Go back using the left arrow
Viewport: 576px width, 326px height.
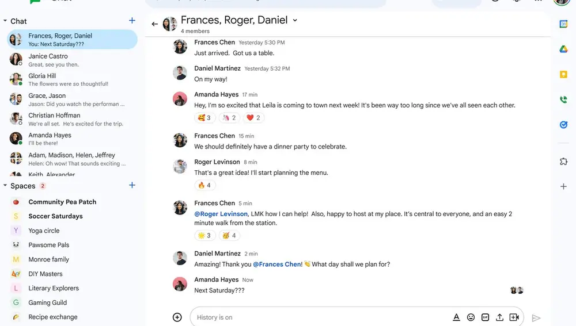point(154,24)
